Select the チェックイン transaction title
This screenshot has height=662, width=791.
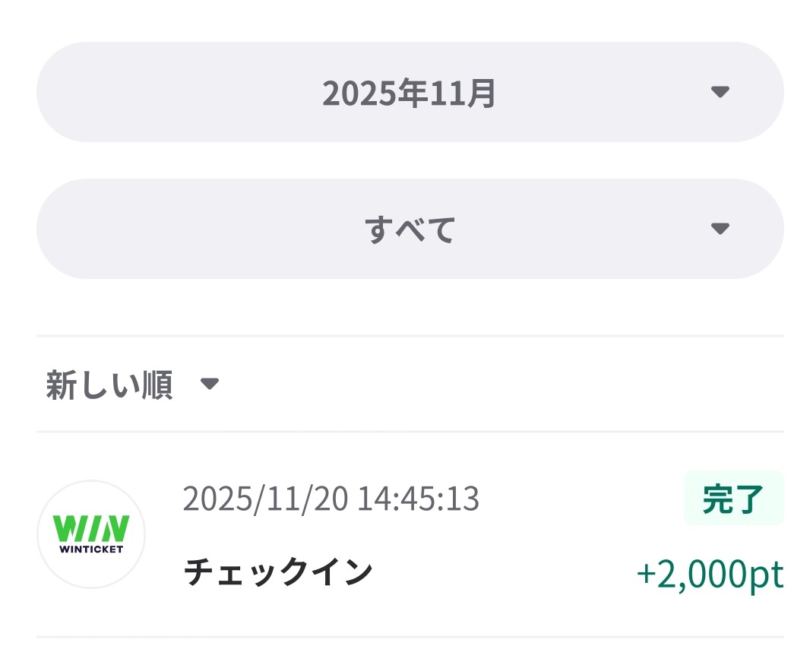tap(278, 573)
